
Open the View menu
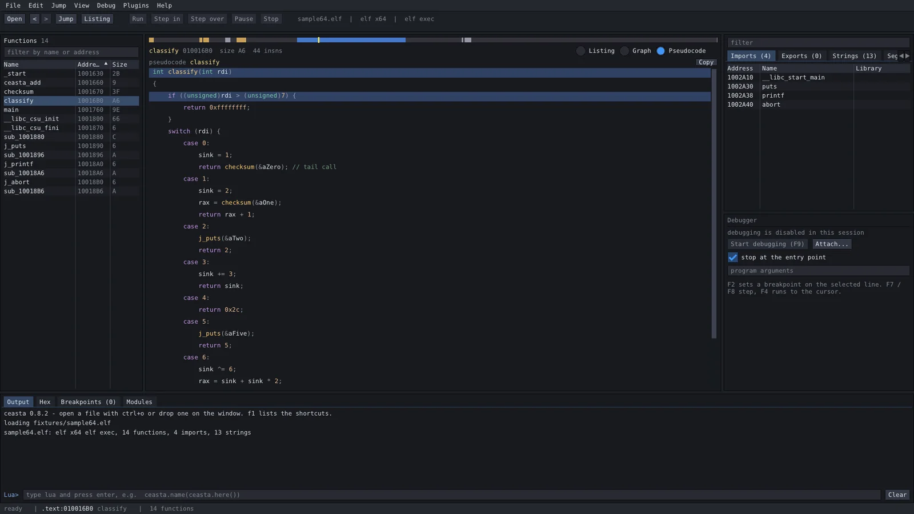(82, 6)
